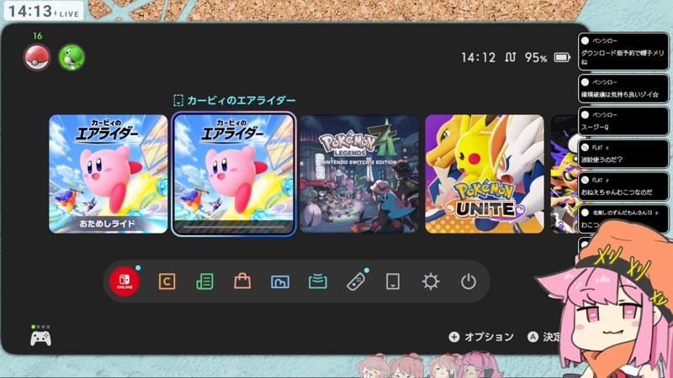Open the Virtual Game Cards icon
The width and height of the screenshot is (673, 378).
(x=393, y=281)
